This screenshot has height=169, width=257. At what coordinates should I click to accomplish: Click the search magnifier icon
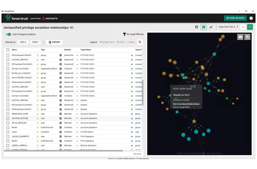point(140,42)
